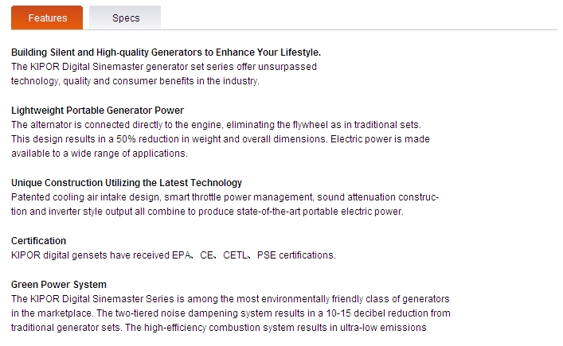Screen dimensions: 563x346
Task: Switch to the Specs tab
Action: click(x=125, y=17)
